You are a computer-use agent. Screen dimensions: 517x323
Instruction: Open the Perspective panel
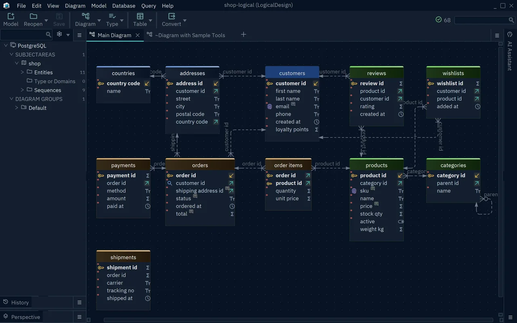coord(22,317)
